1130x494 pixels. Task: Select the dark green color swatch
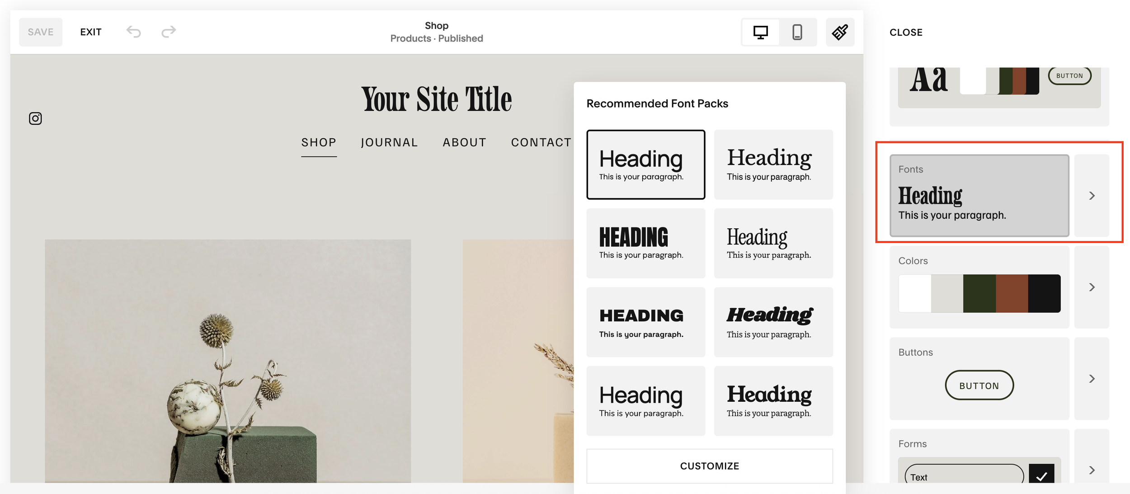(x=979, y=293)
